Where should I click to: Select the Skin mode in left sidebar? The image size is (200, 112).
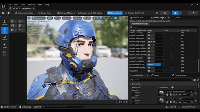point(5,30)
